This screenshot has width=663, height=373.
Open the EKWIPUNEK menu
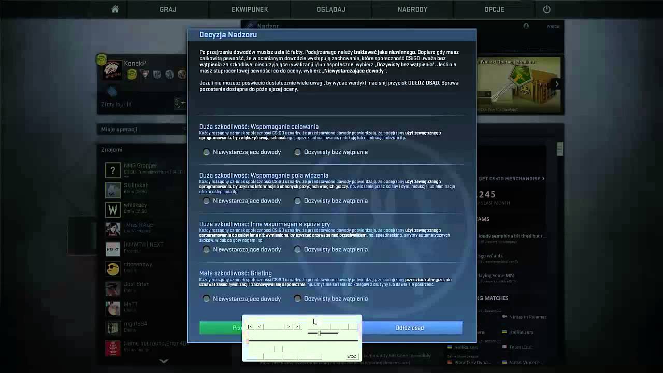(x=249, y=9)
